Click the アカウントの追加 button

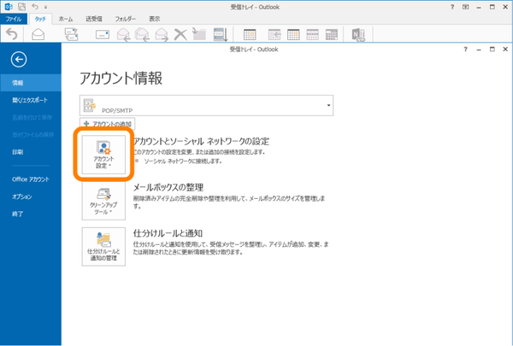[108, 124]
